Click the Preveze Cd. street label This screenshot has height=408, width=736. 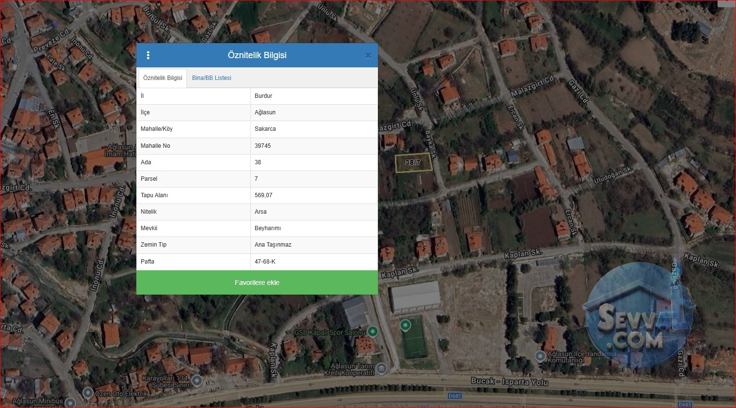52,40
